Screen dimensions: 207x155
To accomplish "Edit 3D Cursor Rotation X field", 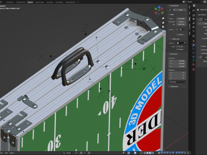I will [177, 73].
